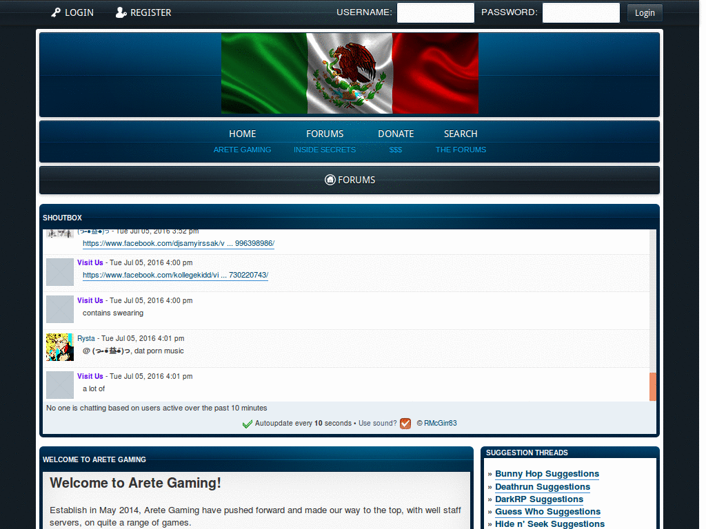Open the HOME Arete Gaming menu
This screenshot has width=706, height=529.
pos(242,141)
